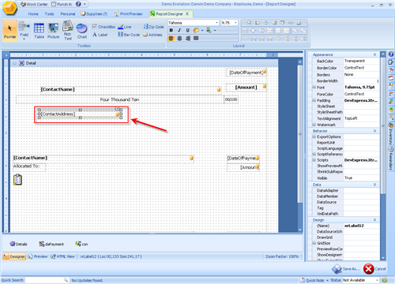Switch to the Preview view button
This screenshot has width=395, height=284.
point(37,256)
